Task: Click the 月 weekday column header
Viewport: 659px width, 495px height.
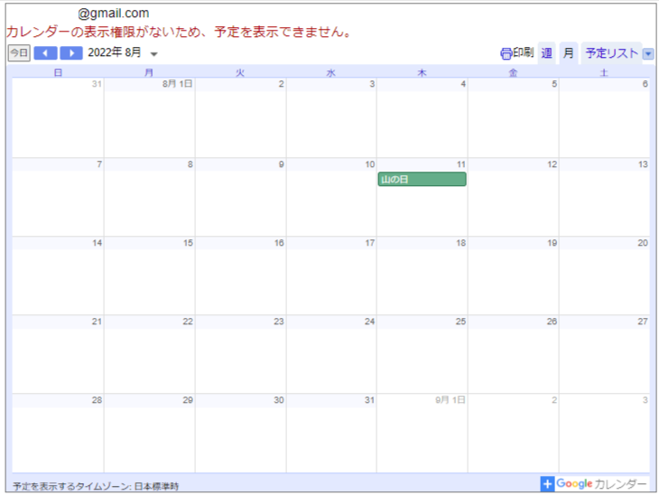Action: (149, 73)
